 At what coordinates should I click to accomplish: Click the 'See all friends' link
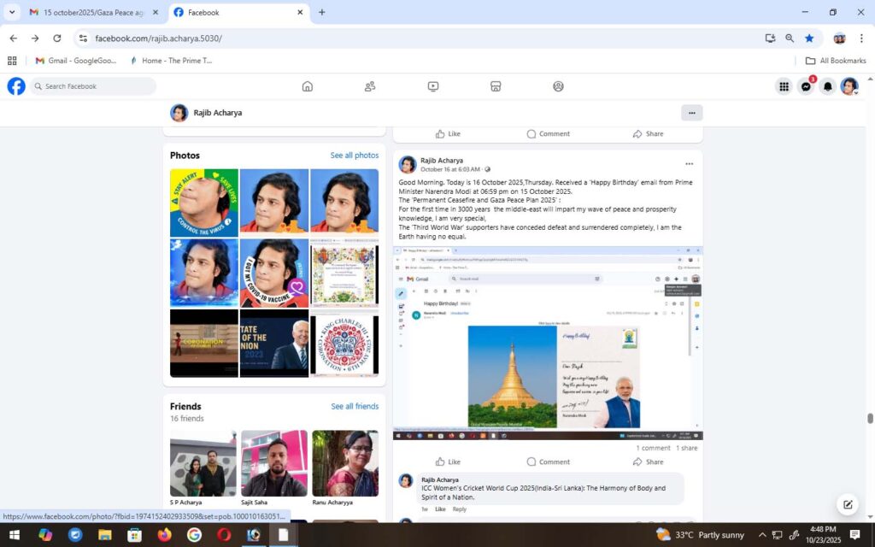[x=354, y=407]
